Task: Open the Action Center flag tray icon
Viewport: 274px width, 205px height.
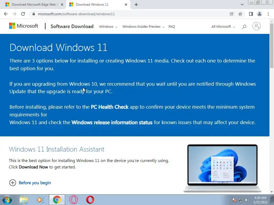Action: (x=234, y=200)
